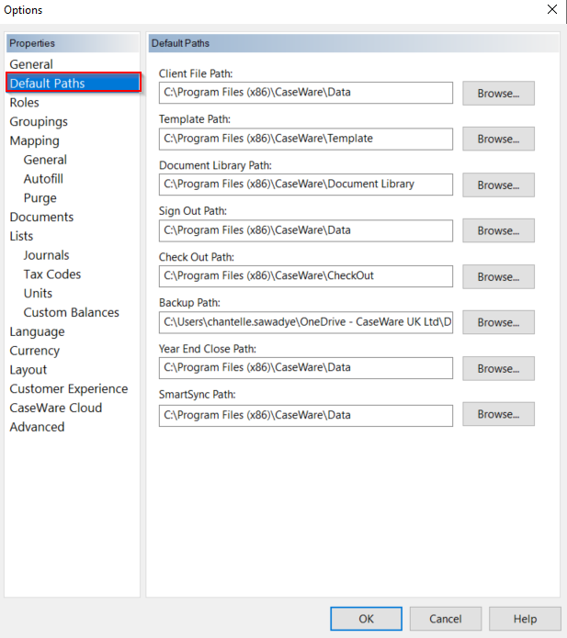Open CaseWare Cloud settings
This screenshot has width=567, height=638.
click(x=56, y=408)
